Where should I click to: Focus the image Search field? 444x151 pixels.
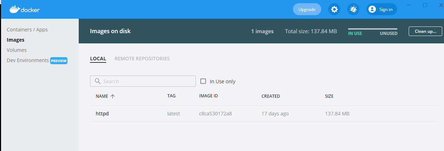(143, 81)
